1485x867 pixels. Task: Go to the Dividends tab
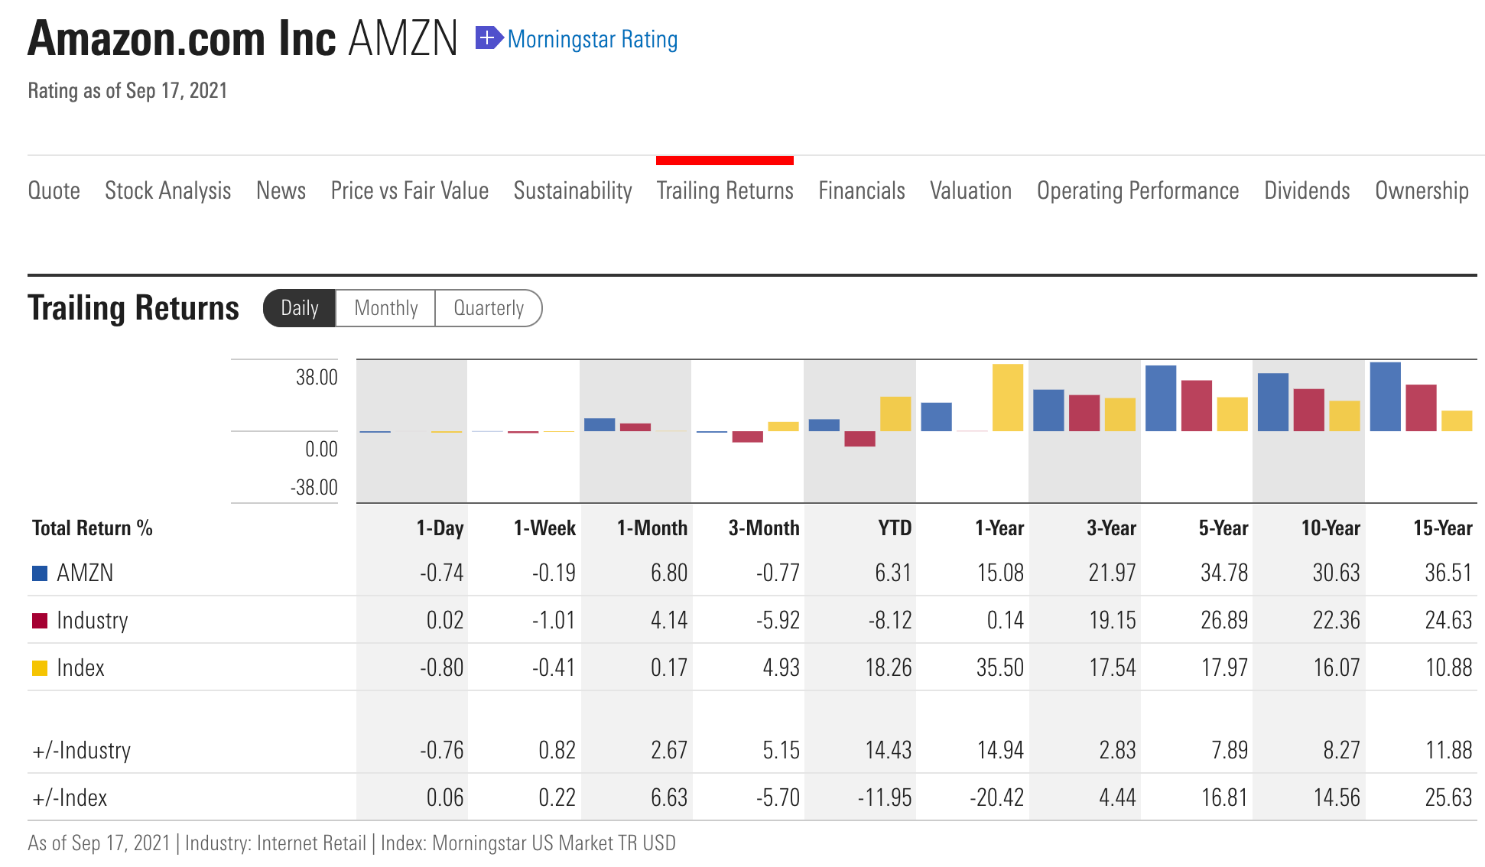(x=1307, y=190)
